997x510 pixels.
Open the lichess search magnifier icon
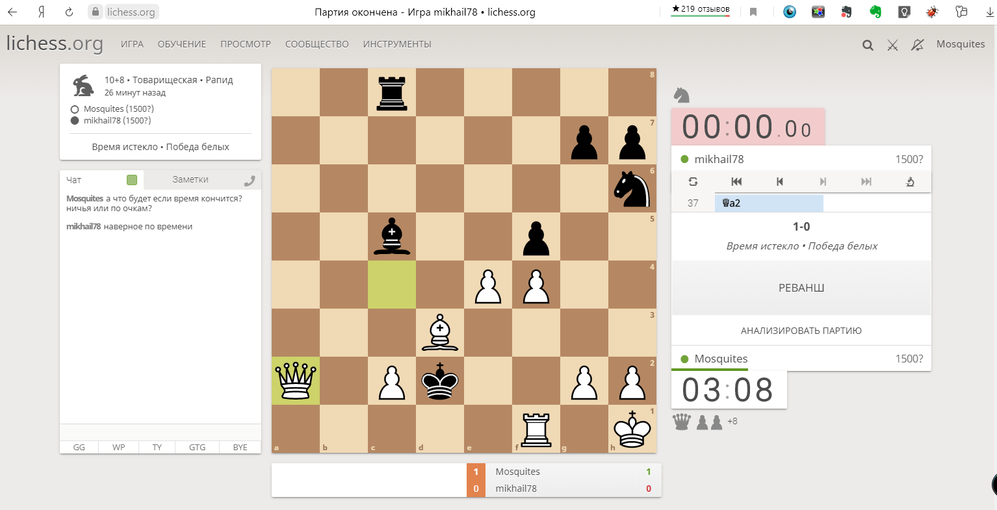click(x=868, y=45)
